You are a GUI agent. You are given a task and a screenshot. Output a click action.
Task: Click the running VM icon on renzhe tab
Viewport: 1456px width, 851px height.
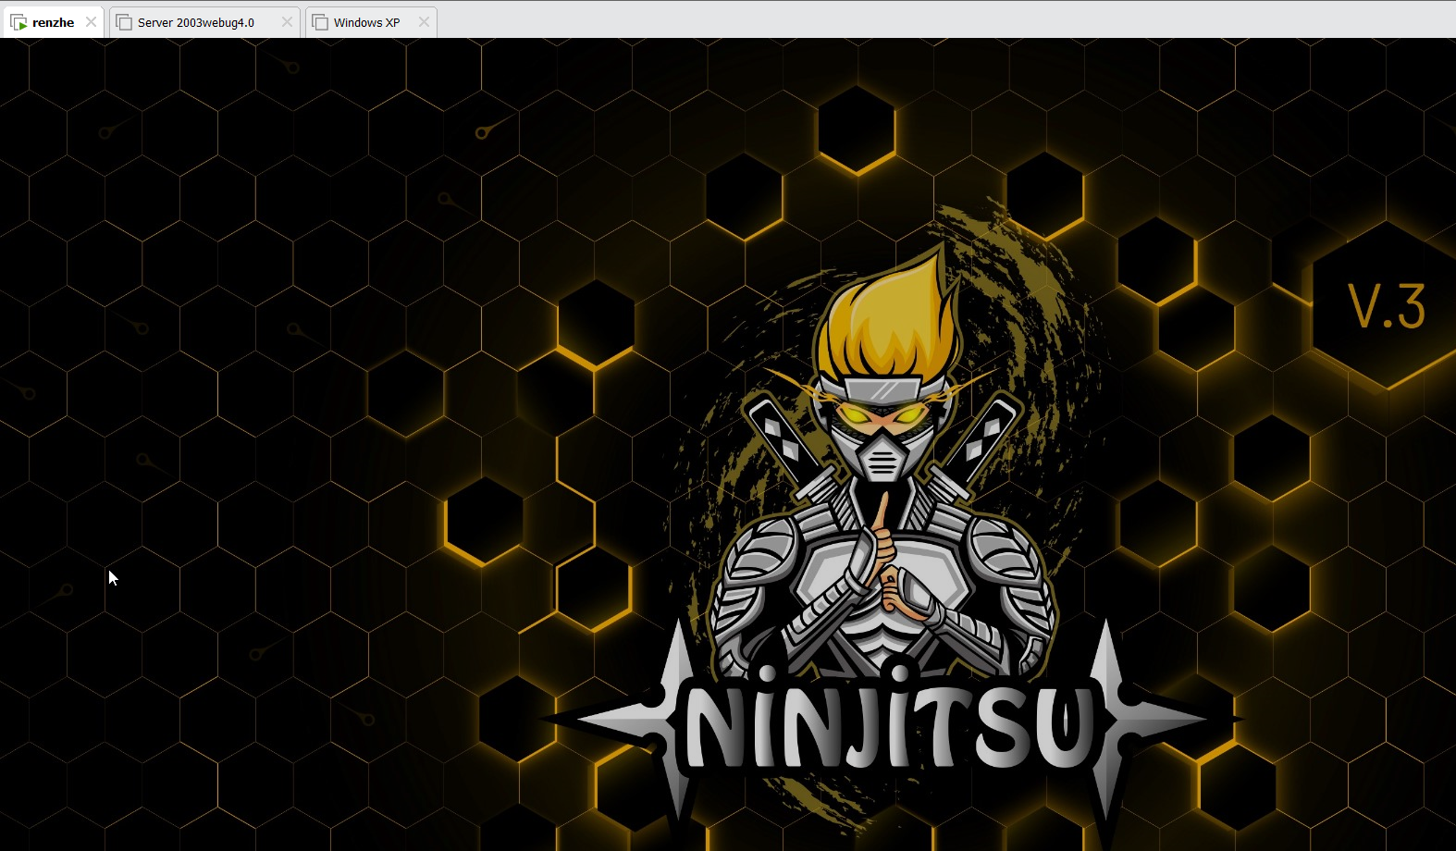19,22
